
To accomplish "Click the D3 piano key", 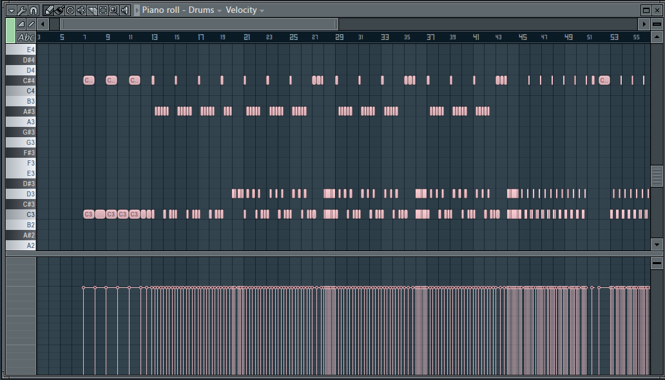I will [21, 194].
